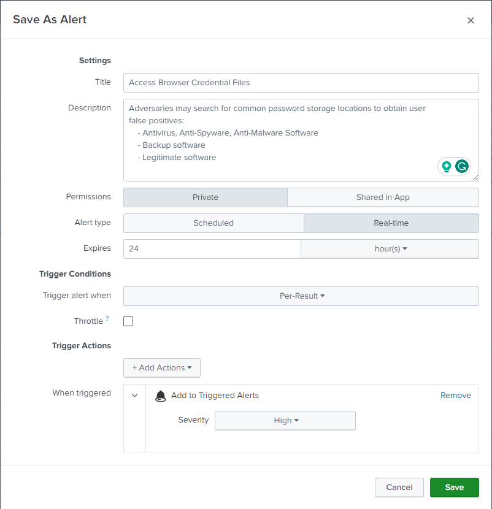The height and width of the screenshot is (509, 492).
Task: Click the Expires value field showing 24
Action: pyautogui.click(x=212, y=248)
